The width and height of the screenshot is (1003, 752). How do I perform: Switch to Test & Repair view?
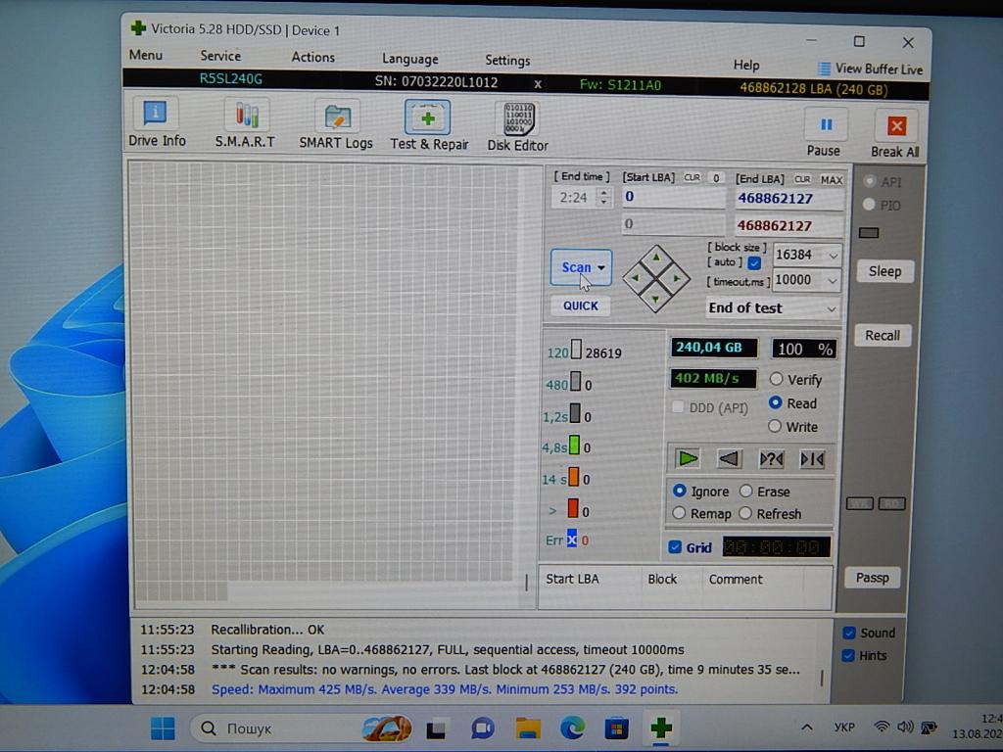pyautogui.click(x=429, y=126)
